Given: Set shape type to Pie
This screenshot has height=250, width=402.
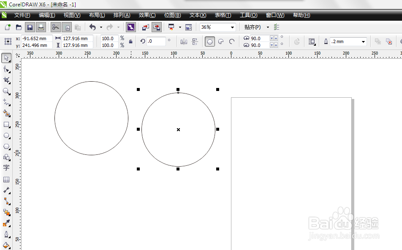Looking at the screenshot, I should pyautogui.click(x=221, y=41).
